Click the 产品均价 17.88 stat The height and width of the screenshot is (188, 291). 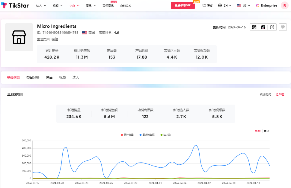tap(142, 54)
